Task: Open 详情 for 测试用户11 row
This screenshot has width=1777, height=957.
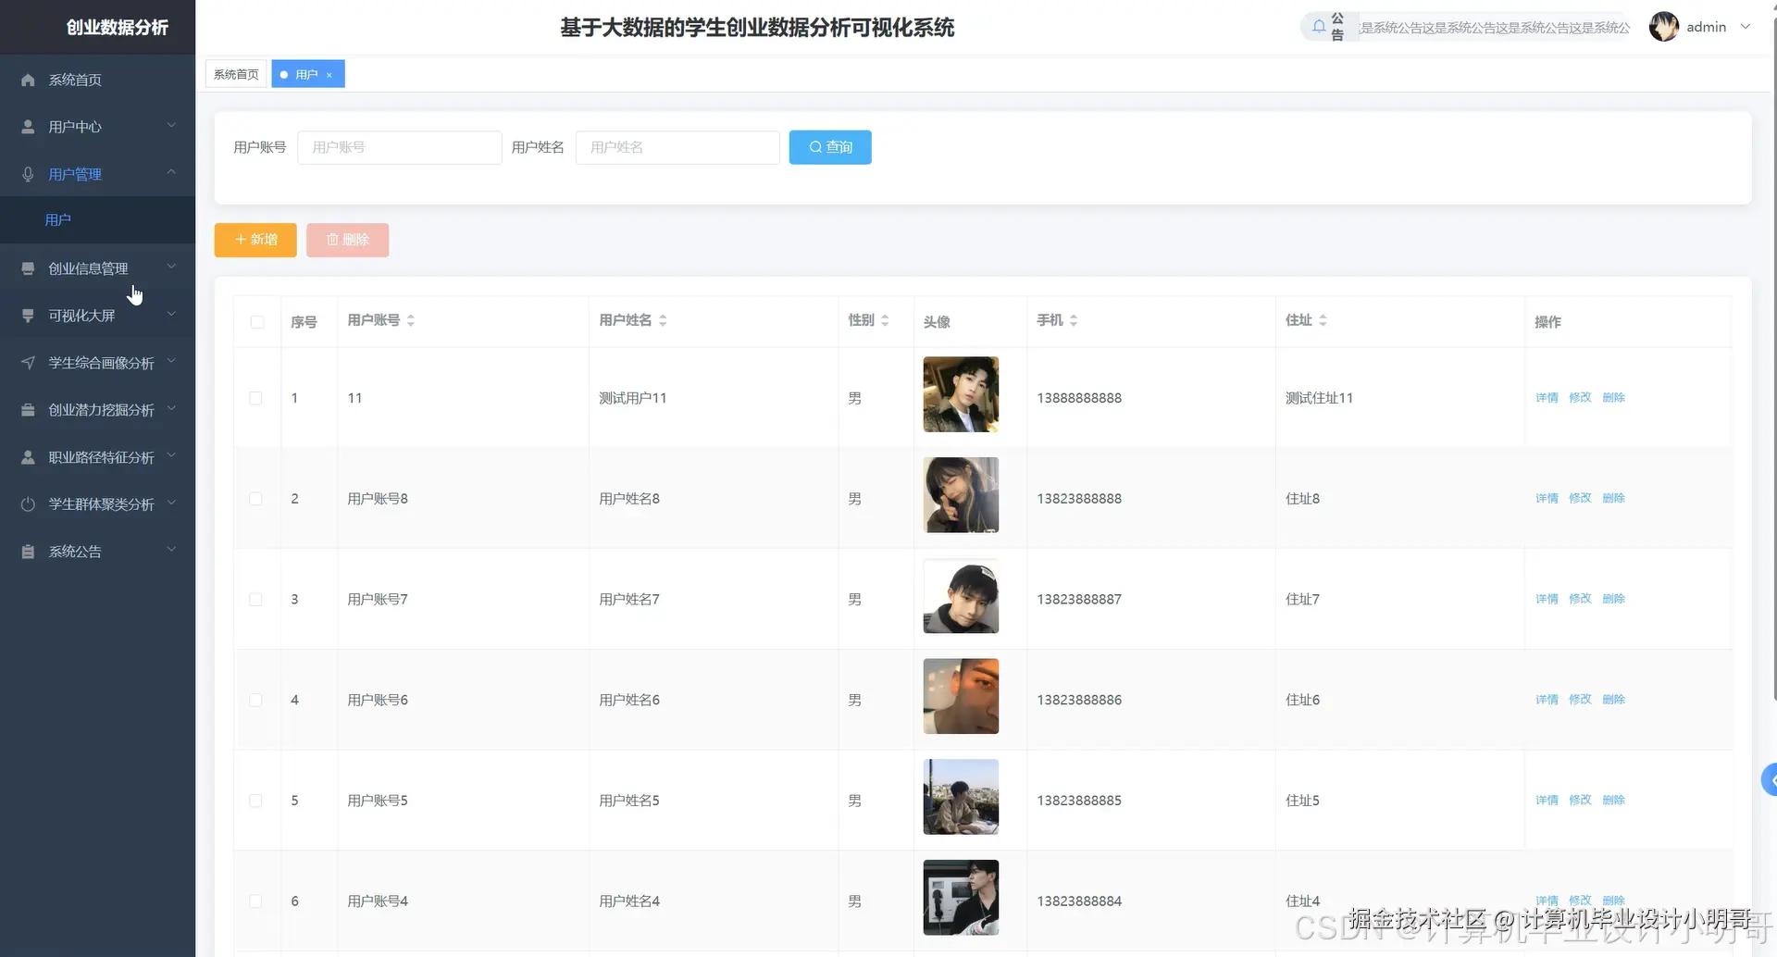Action: pyautogui.click(x=1547, y=398)
